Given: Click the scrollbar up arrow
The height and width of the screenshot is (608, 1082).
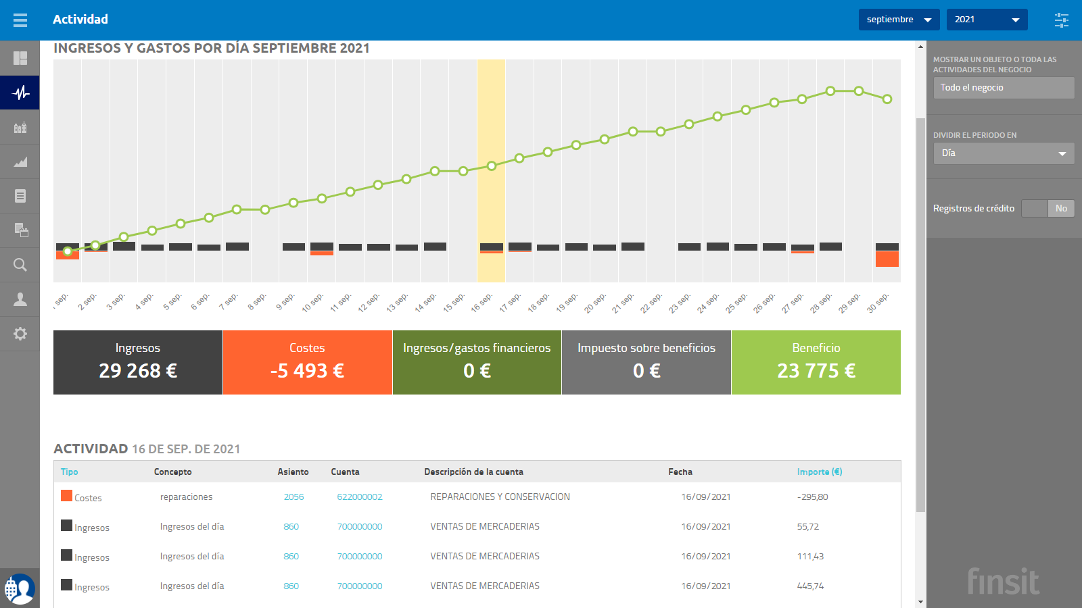Looking at the screenshot, I should click(920, 47).
